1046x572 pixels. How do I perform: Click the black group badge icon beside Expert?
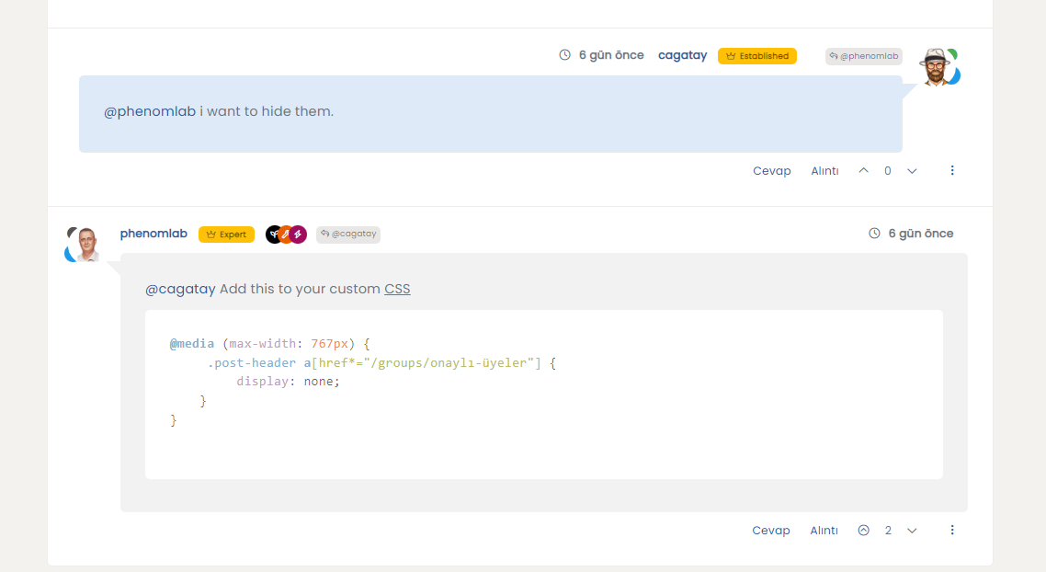[x=273, y=235]
